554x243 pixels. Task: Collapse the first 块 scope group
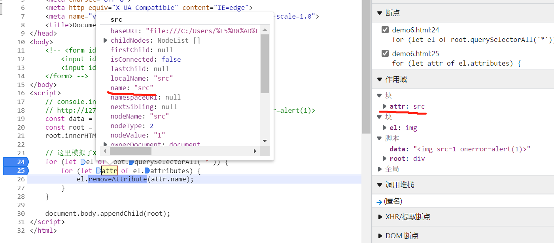[x=380, y=96]
